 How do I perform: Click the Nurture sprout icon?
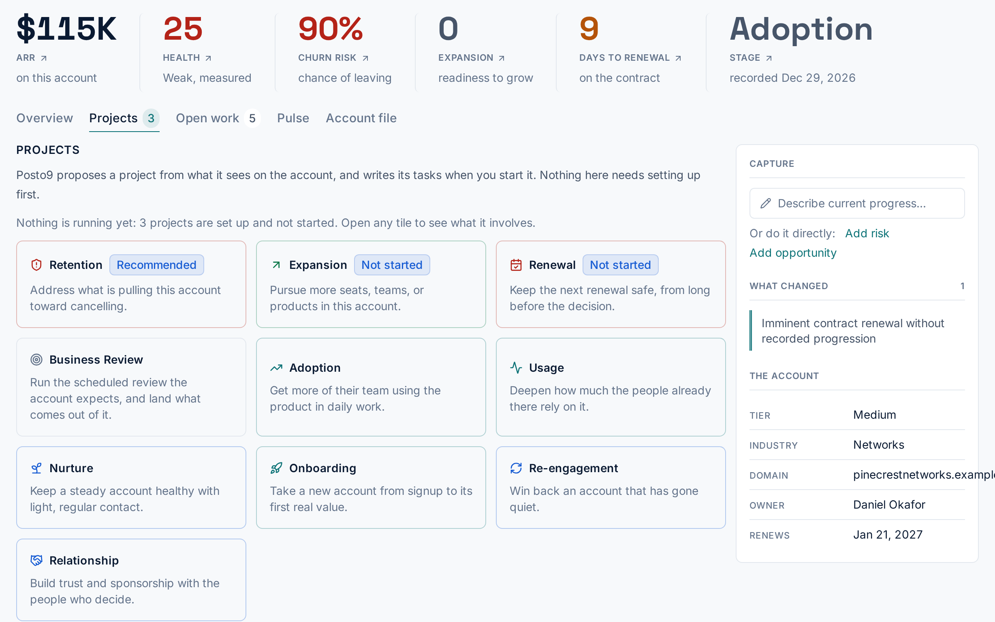36,468
